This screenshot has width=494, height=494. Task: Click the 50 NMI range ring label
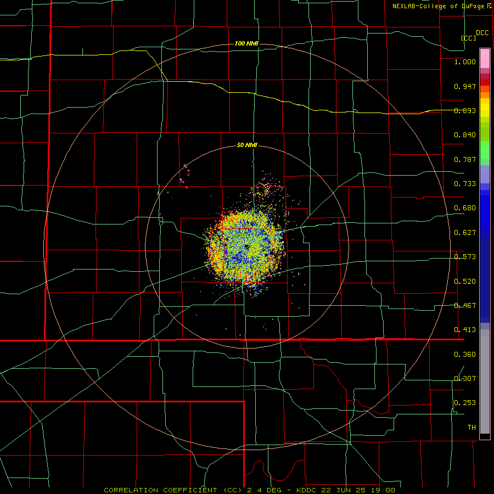coord(247,145)
